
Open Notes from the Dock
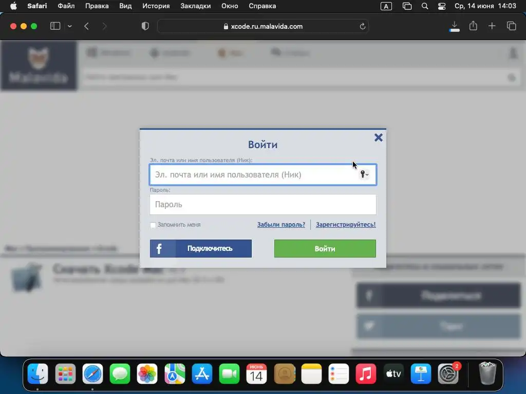tap(312, 373)
